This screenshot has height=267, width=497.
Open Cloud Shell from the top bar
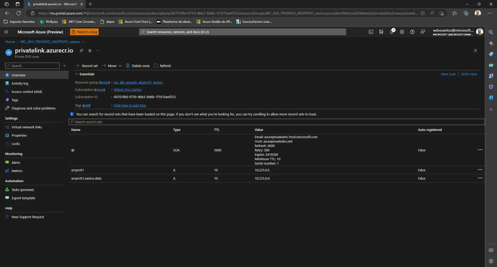371,32
